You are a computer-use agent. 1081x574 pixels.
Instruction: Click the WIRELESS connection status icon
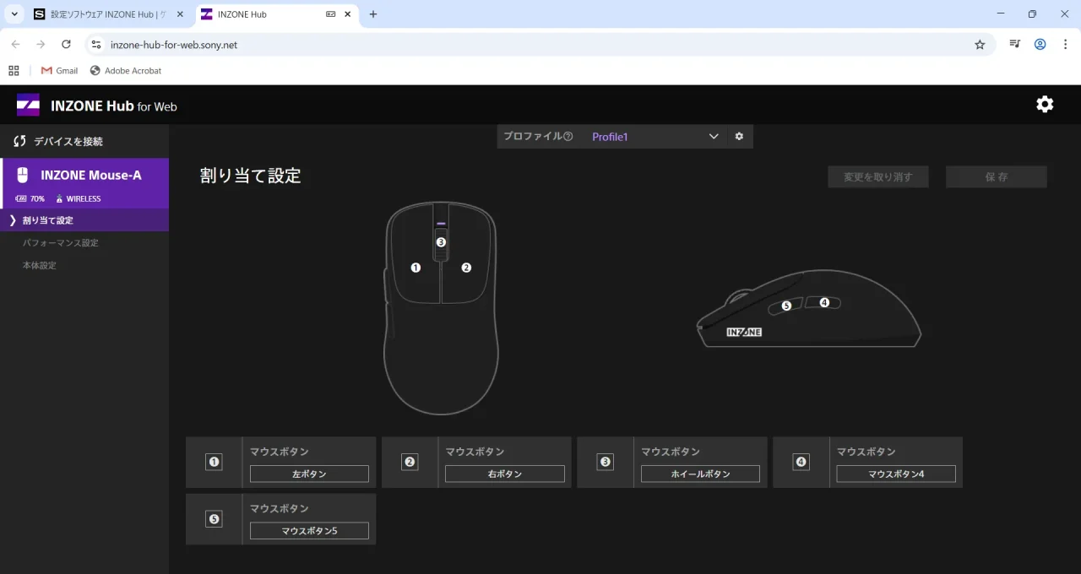coord(59,199)
